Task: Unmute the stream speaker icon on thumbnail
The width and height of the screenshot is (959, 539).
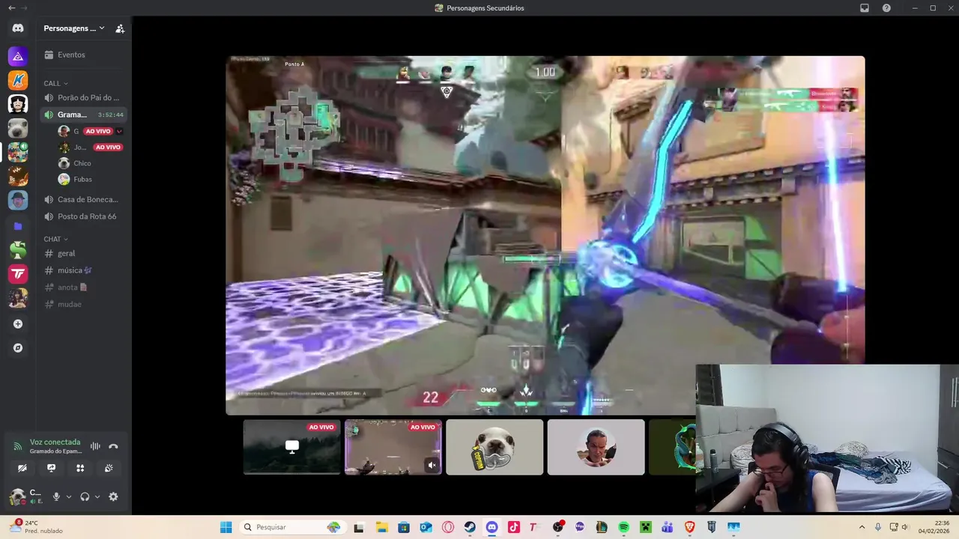Action: pos(432,466)
